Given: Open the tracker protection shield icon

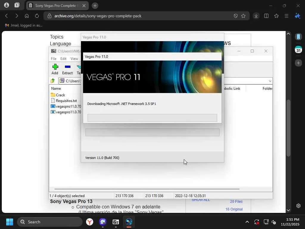Looking at the screenshot, I should pos(236,16).
